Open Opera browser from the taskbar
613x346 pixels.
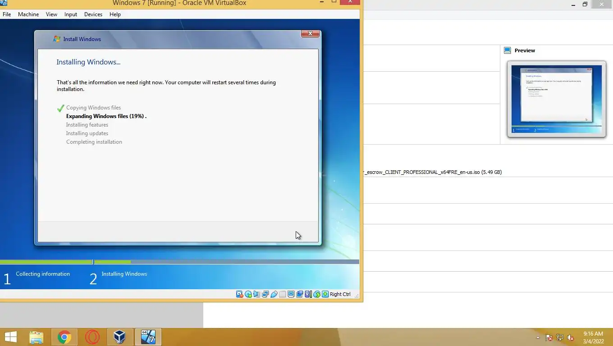pos(92,337)
